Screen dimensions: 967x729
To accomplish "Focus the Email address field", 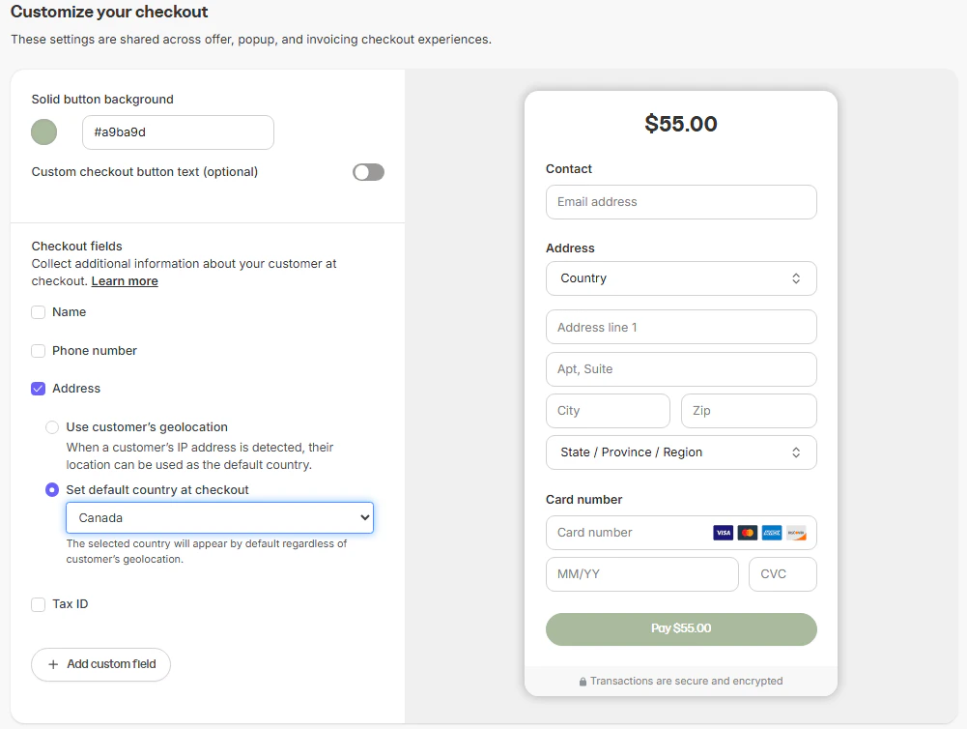I will tap(681, 202).
